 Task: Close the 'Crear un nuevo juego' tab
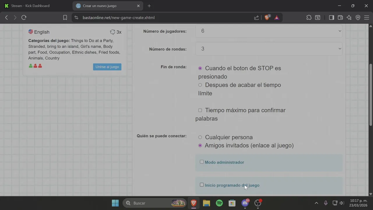click(x=138, y=6)
